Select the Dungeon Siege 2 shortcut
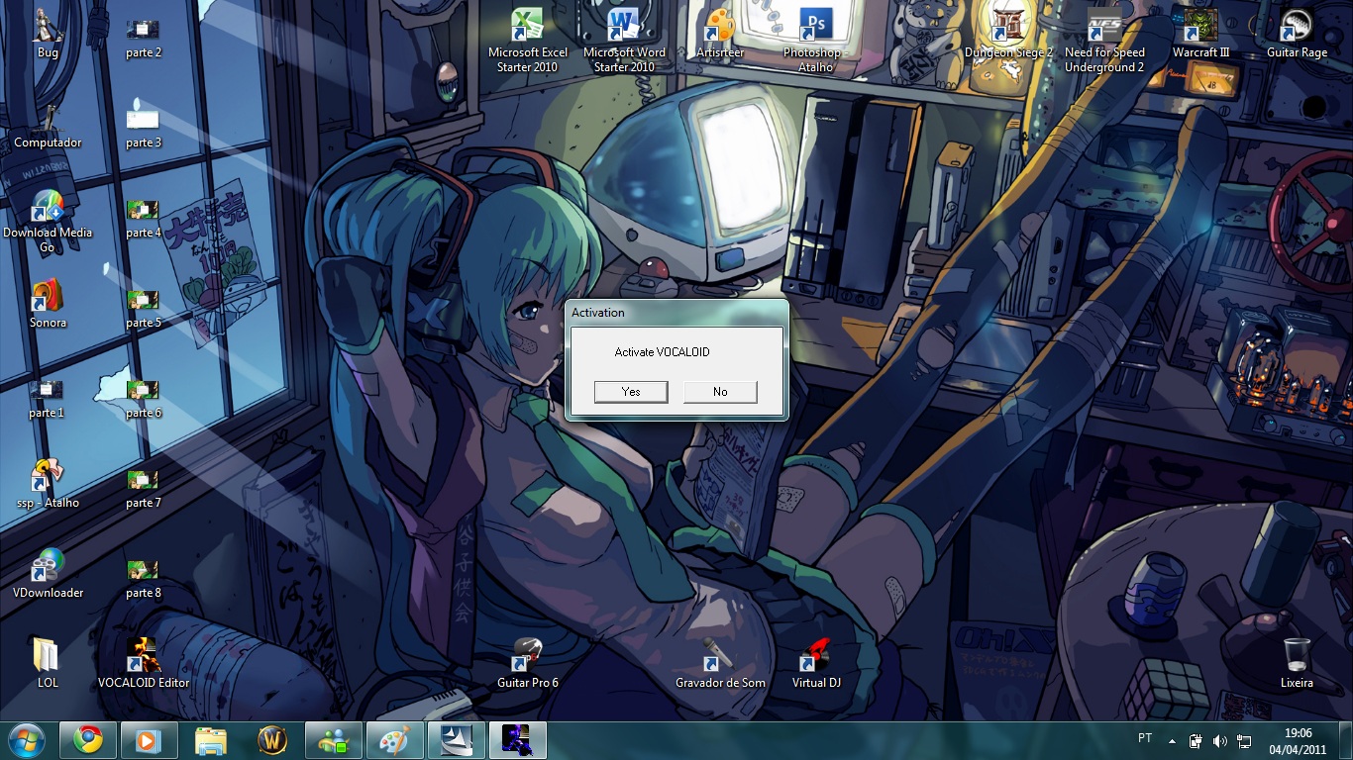1353x760 pixels. tap(1008, 34)
